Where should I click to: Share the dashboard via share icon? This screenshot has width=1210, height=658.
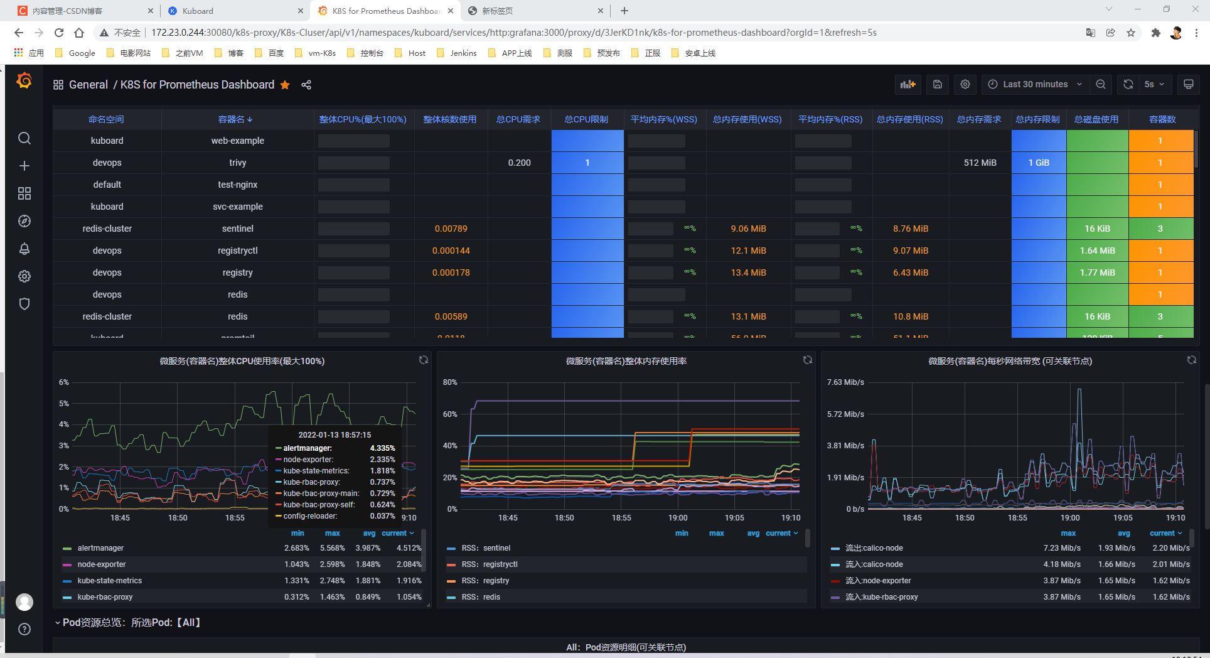coord(306,85)
